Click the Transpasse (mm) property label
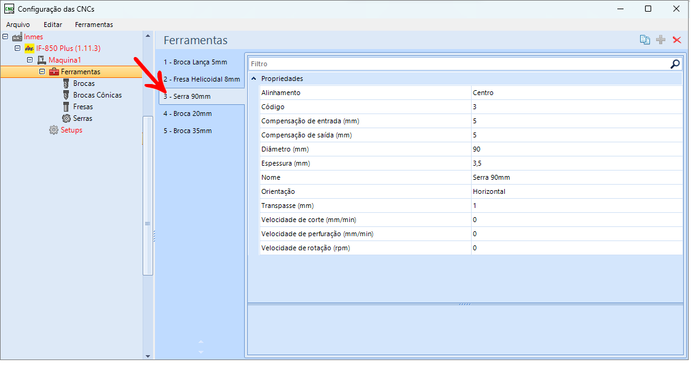Screen dimensions: 693x365 click(287, 206)
